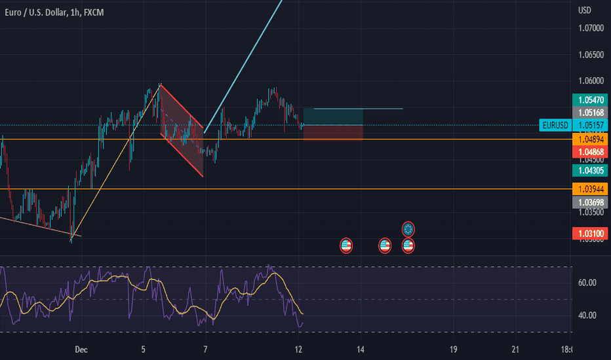Click the 1.05470 green price label
Viewport: 611px width, 360px height.
[x=590, y=100]
